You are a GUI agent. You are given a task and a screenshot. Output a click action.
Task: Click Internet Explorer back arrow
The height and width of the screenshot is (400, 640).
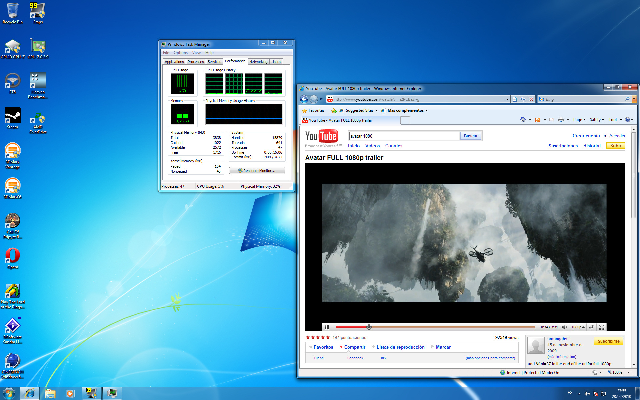click(x=304, y=99)
